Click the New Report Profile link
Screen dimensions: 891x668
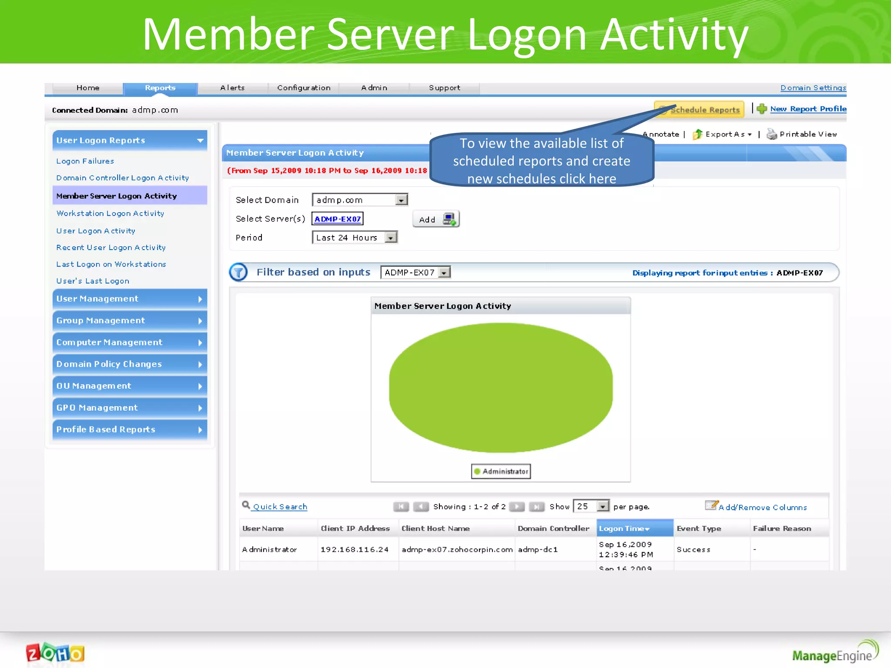[808, 109]
